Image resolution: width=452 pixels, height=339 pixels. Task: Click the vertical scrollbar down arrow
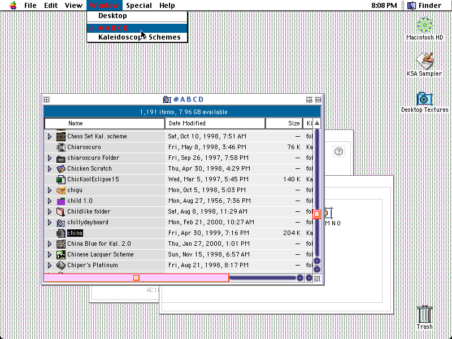click(x=317, y=270)
